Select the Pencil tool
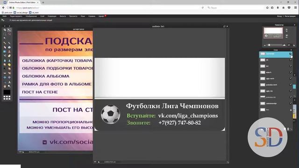 5,43
